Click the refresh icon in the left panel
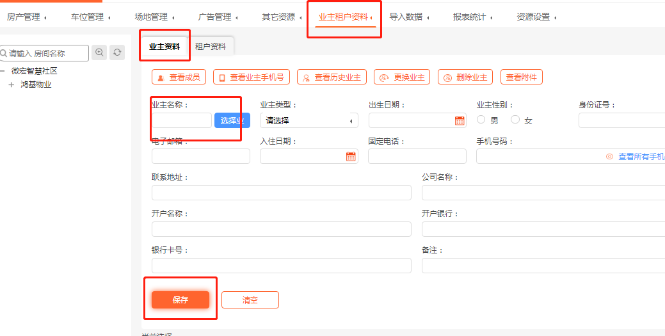 coord(116,52)
